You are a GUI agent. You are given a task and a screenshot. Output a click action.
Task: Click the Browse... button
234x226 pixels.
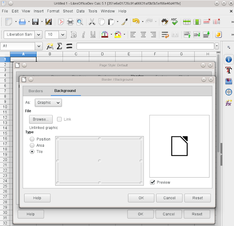pyautogui.click(x=41, y=119)
